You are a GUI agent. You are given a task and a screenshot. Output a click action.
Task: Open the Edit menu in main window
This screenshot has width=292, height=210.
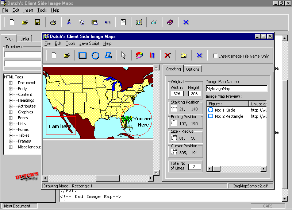point(16,10)
